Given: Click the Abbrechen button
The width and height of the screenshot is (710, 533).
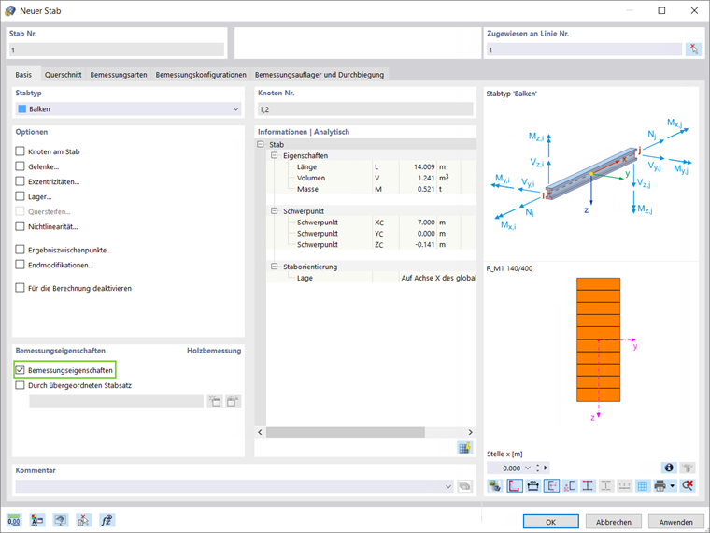Looking at the screenshot, I should click(614, 522).
